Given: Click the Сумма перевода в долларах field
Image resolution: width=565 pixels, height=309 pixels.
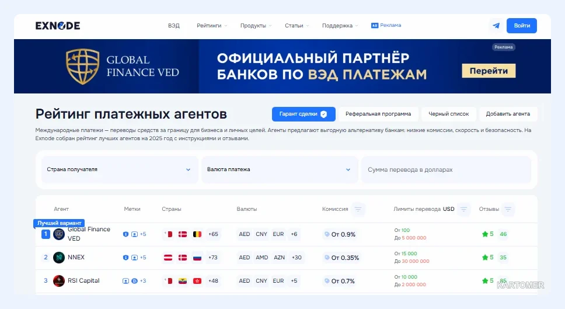Looking at the screenshot, I should [446, 169].
